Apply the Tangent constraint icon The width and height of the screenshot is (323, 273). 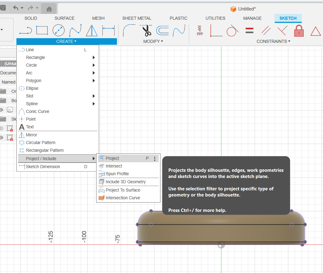point(232,31)
